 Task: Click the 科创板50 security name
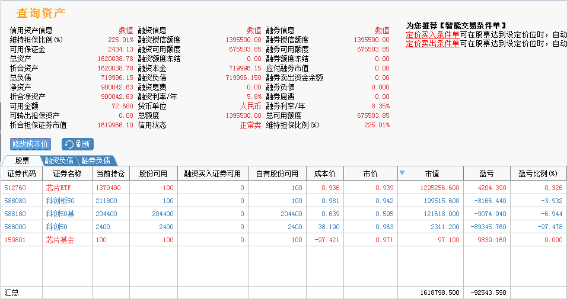(x=60, y=201)
